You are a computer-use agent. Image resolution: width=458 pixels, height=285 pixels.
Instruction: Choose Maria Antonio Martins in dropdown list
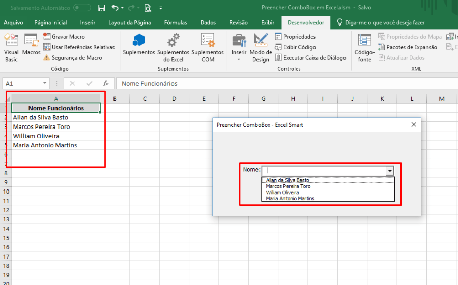pyautogui.click(x=328, y=198)
